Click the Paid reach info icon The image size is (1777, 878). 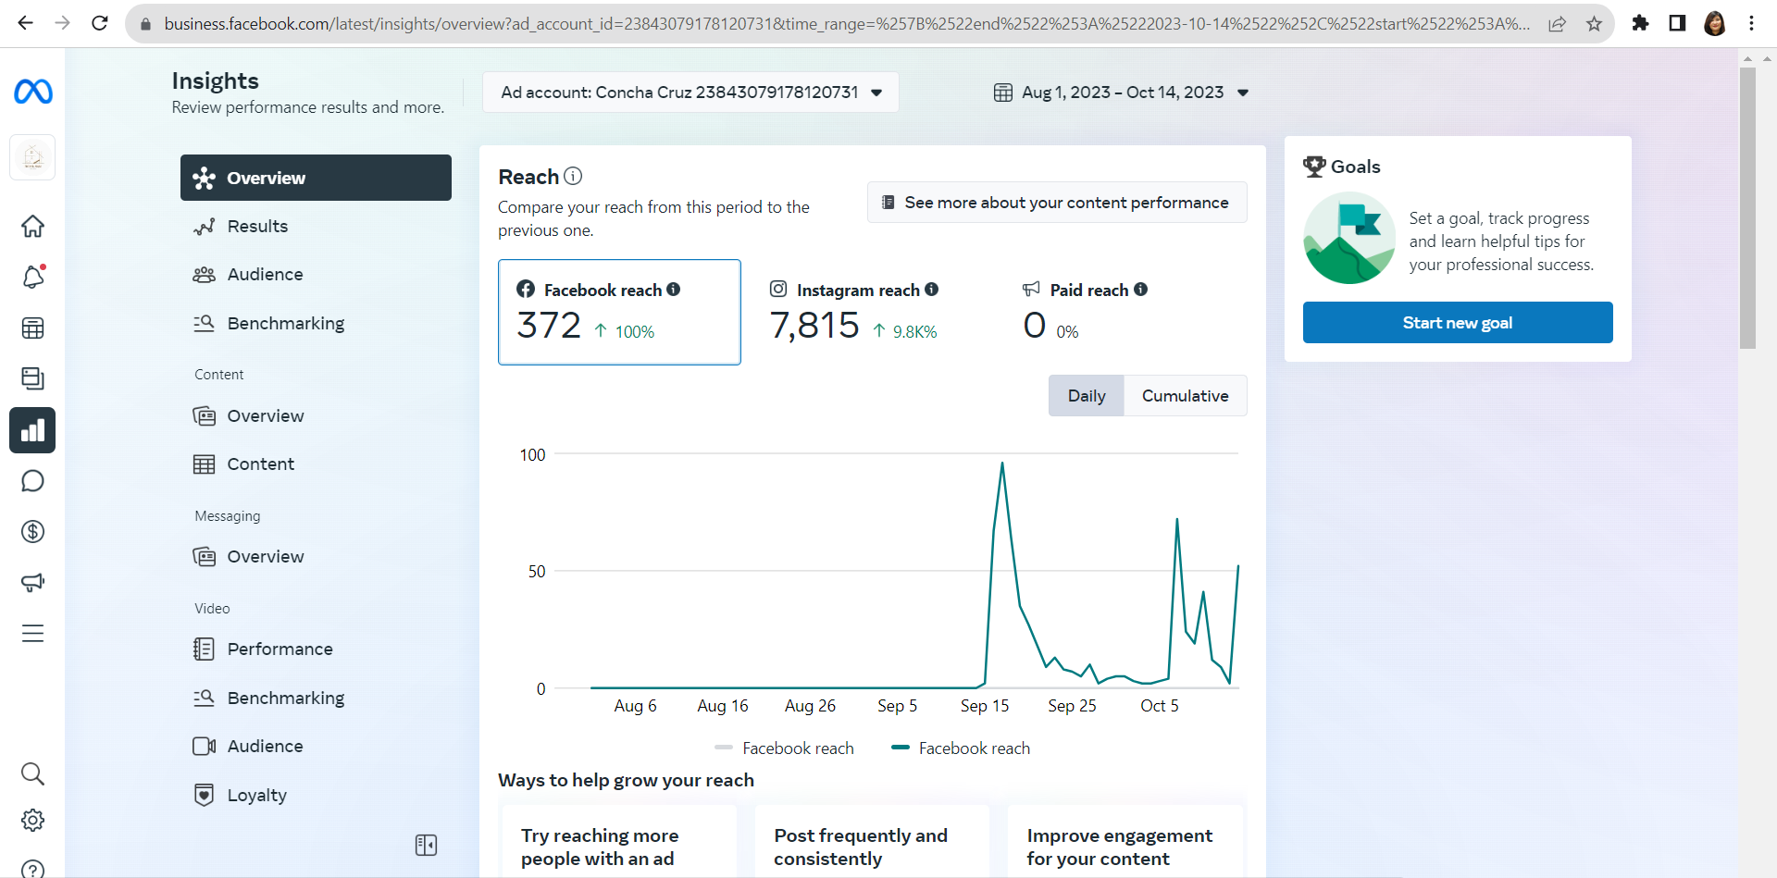click(x=1141, y=290)
